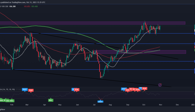Click the Aug label on time axis
The height and width of the screenshot is (112, 195).
click(x=110, y=104)
